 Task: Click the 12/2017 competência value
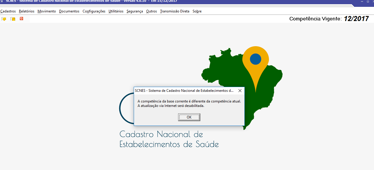coord(356,19)
